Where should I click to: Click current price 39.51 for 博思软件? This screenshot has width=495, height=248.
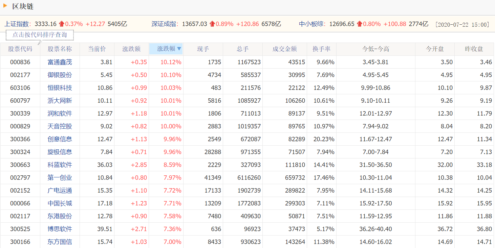point(105,229)
